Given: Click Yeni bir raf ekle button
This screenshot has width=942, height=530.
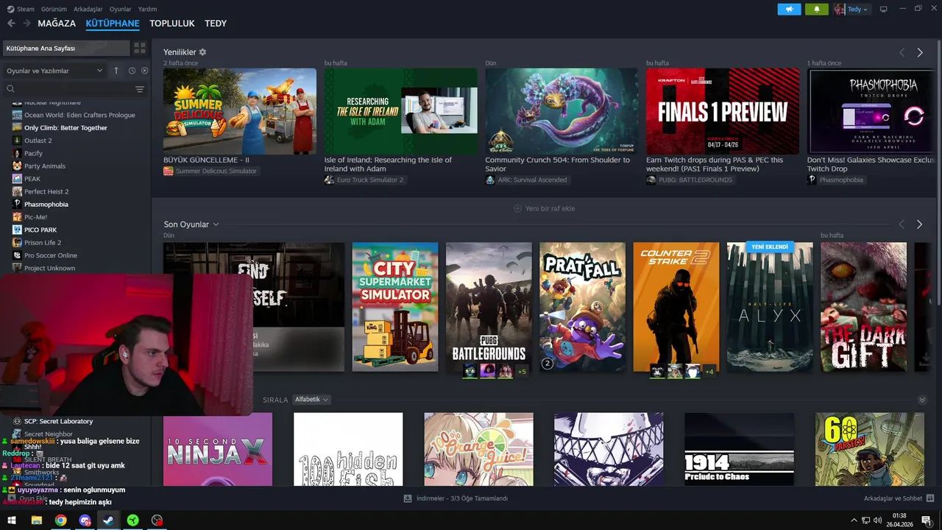Looking at the screenshot, I should point(544,208).
